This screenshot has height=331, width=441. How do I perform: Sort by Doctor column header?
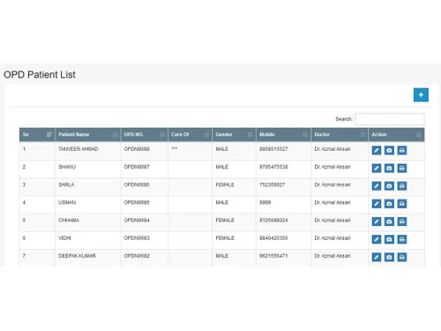340,134
